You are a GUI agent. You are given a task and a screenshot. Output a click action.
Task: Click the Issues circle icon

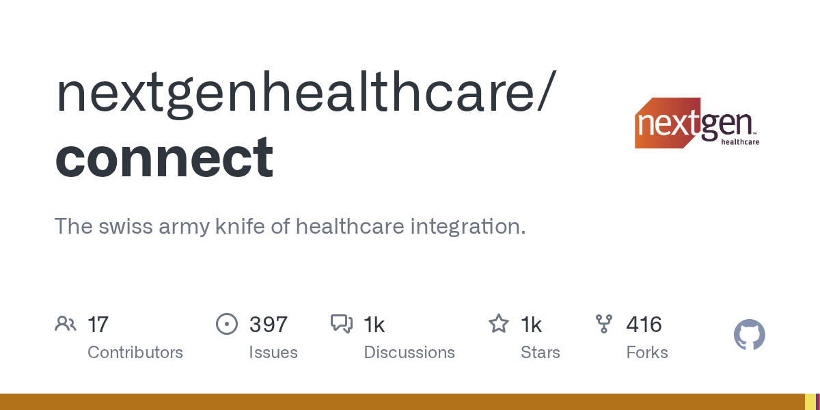pyautogui.click(x=226, y=324)
